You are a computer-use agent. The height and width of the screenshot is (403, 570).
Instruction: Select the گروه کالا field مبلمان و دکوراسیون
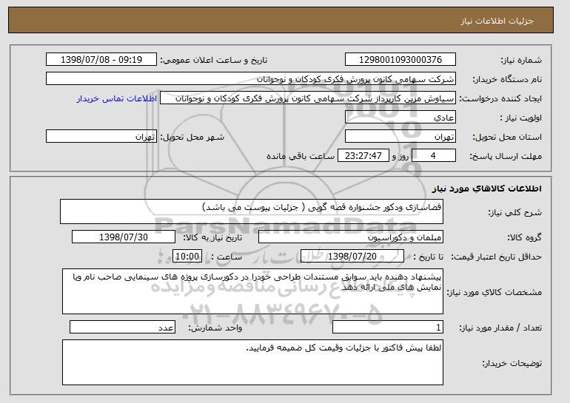coord(351,237)
